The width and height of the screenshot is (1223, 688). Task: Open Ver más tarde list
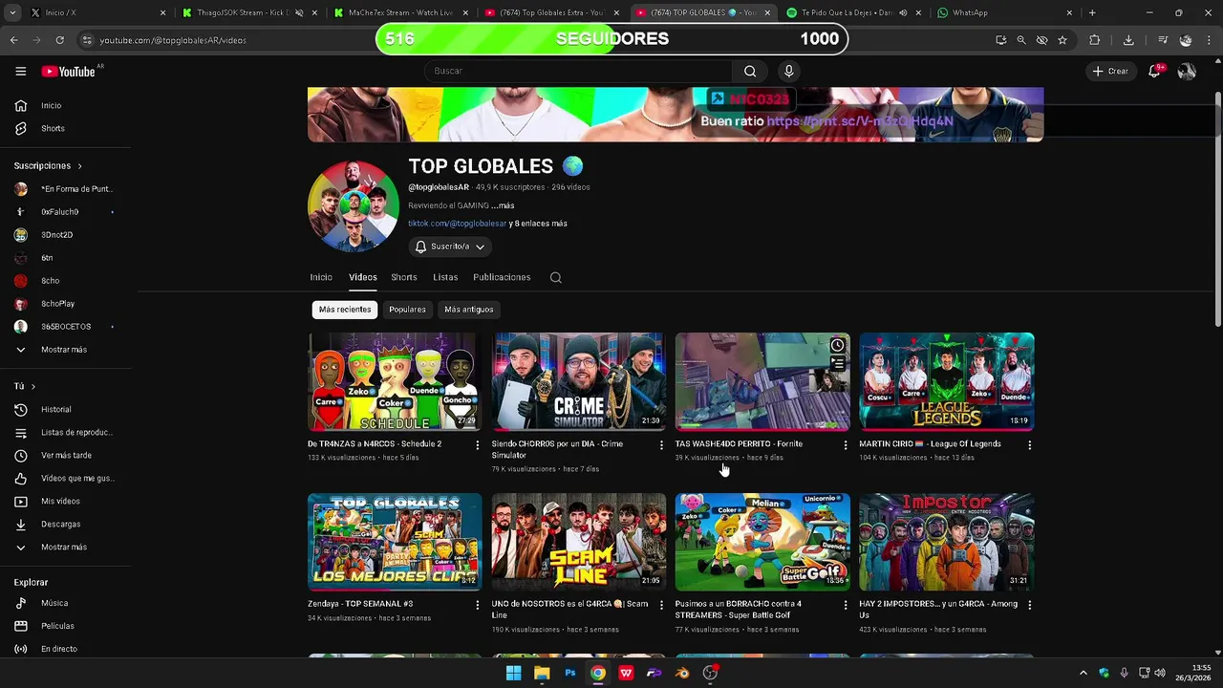point(65,455)
